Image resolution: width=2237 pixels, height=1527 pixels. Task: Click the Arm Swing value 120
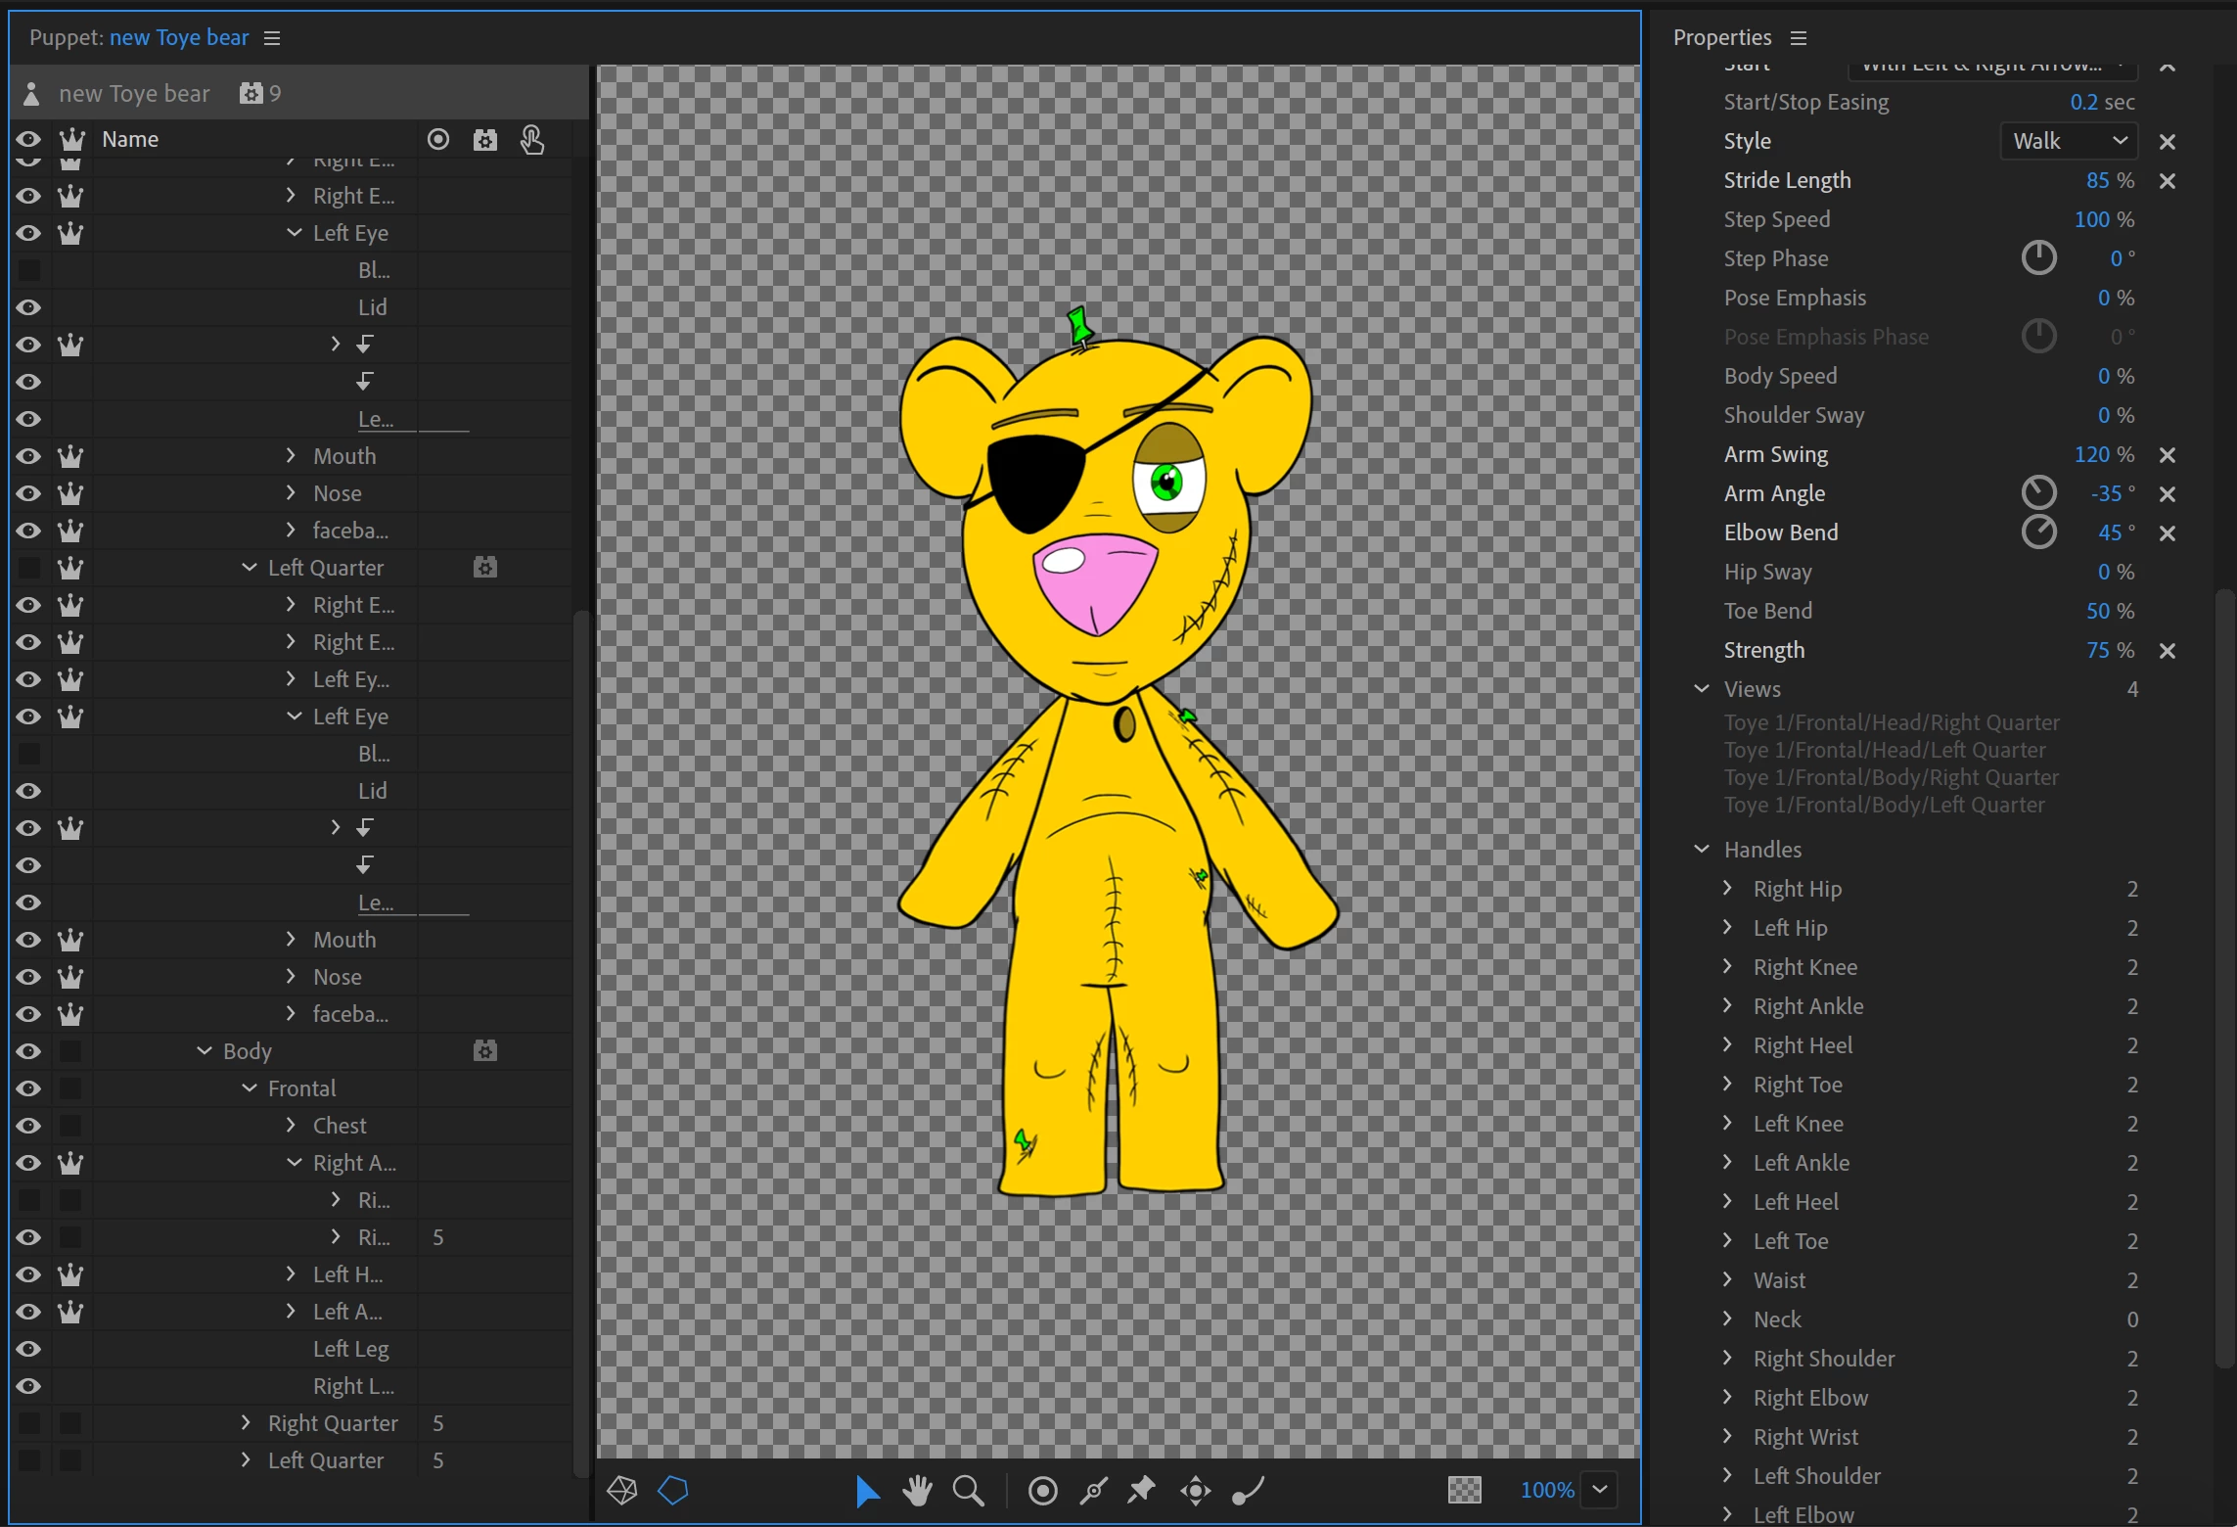click(2092, 455)
